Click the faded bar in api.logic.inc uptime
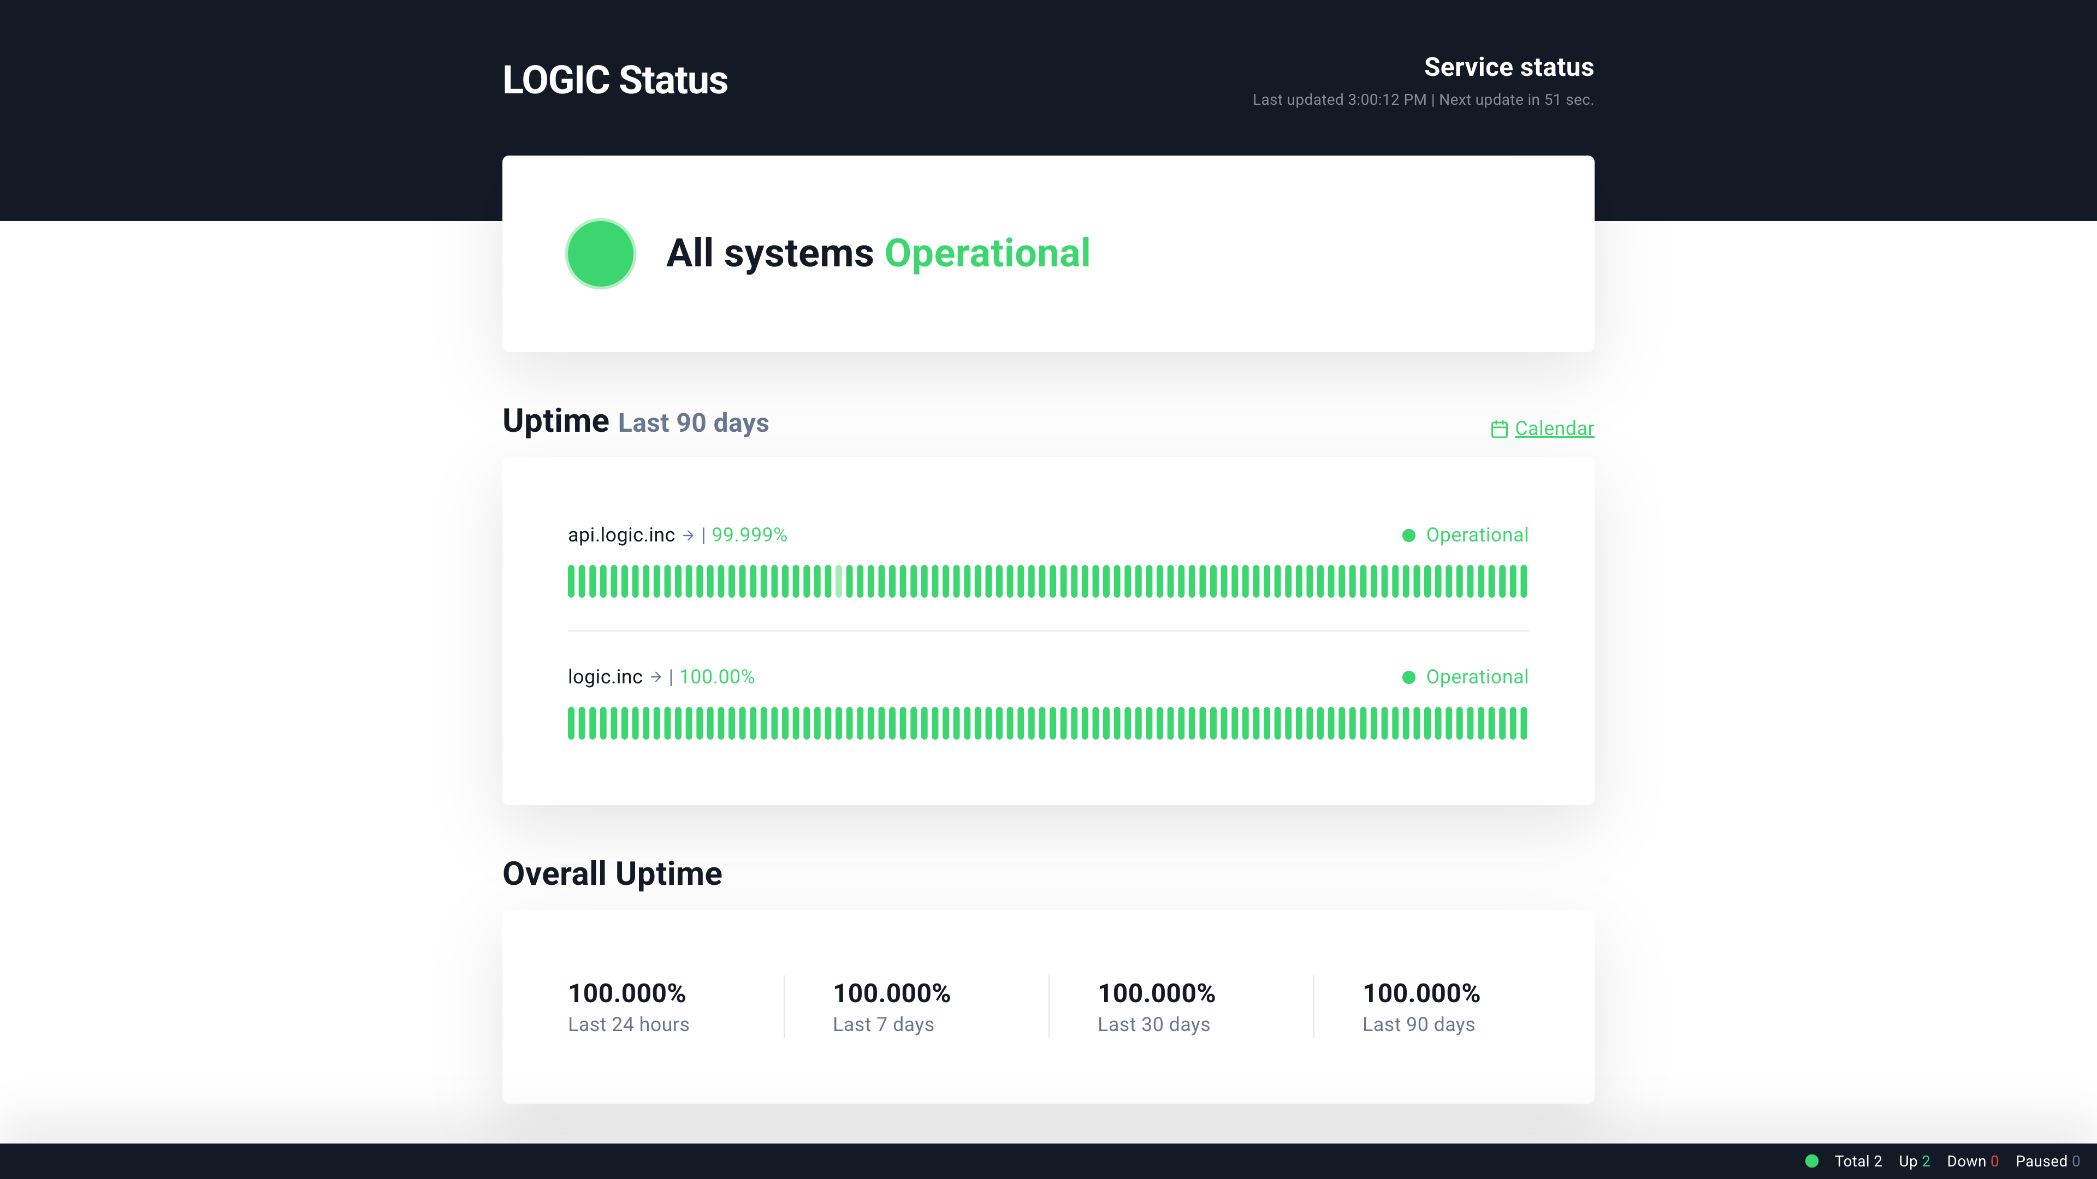This screenshot has width=2097, height=1179. click(x=838, y=582)
